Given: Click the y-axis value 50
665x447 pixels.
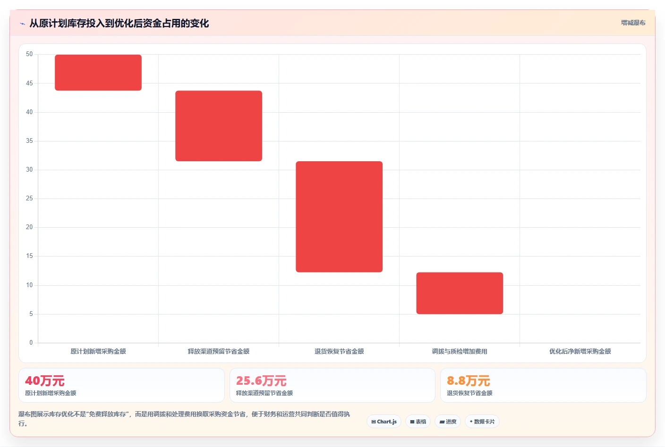Looking at the screenshot, I should coord(29,54).
